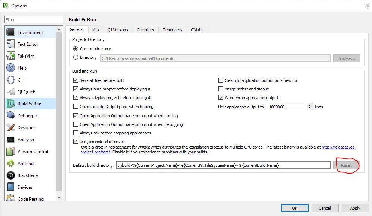This screenshot has width=372, height=216.
Task: Enable Open Compile Output pane when building
Action: (75, 107)
